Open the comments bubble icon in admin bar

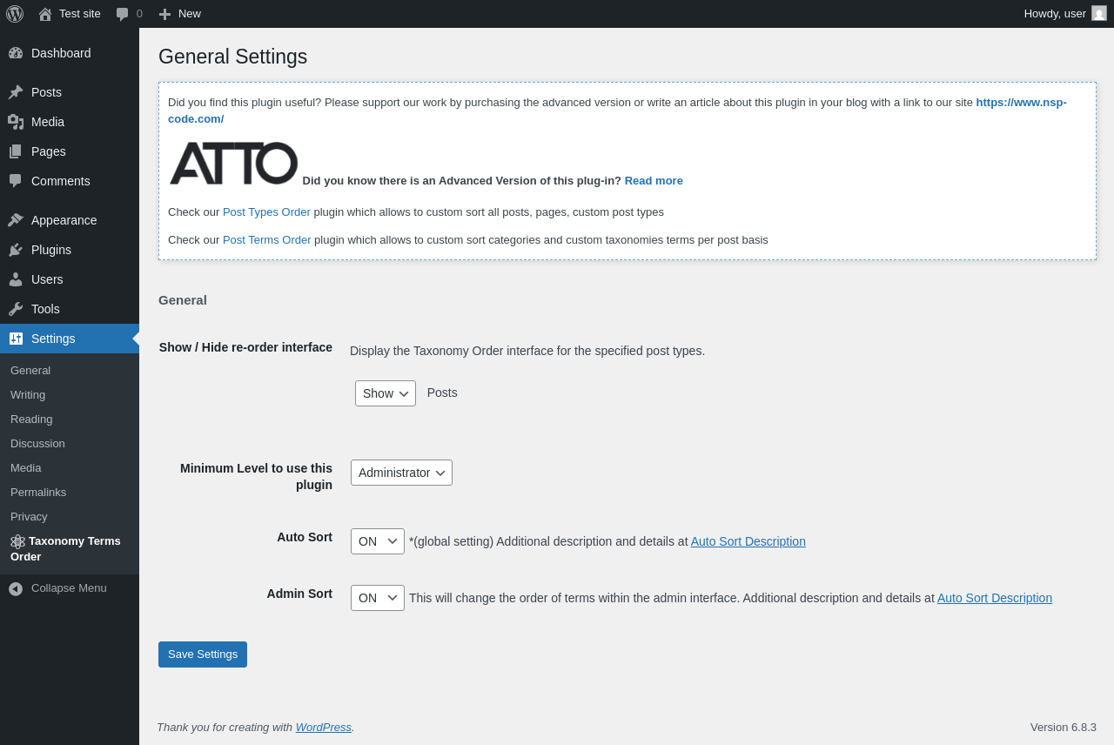point(123,14)
